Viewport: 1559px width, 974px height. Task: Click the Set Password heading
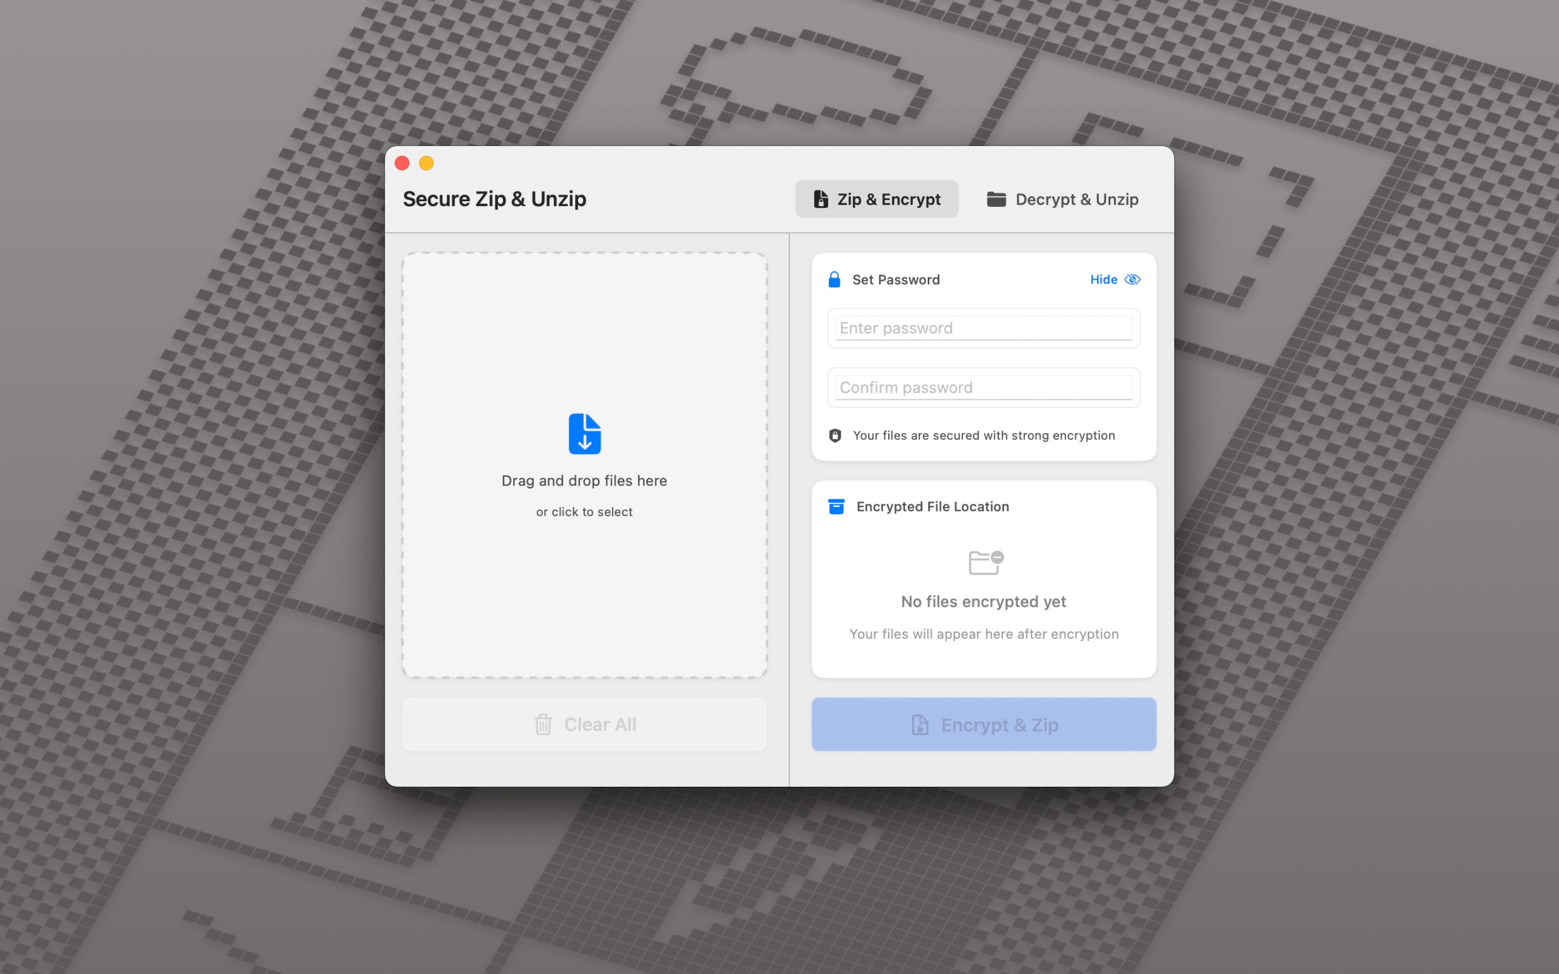point(896,280)
